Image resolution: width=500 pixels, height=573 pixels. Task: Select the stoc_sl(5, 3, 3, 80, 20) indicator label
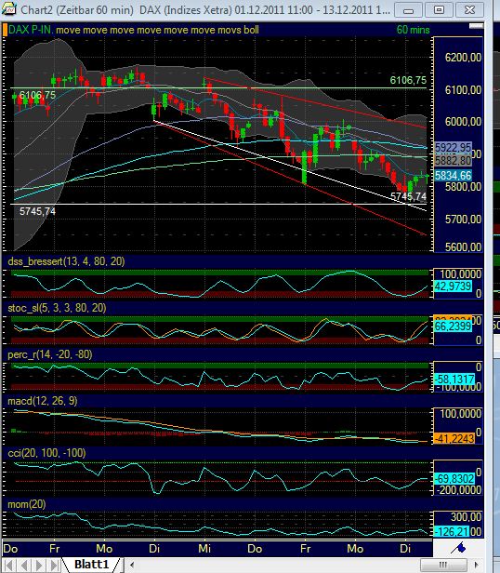57,308
